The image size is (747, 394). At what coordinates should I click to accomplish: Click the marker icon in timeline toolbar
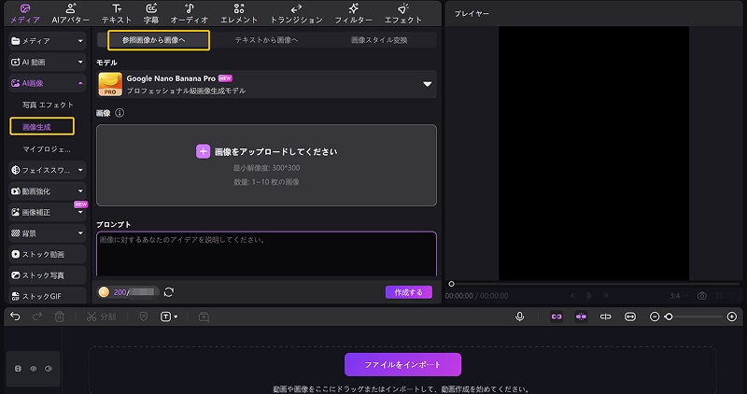(144, 317)
